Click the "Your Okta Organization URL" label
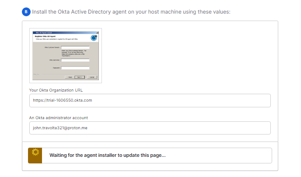Screen dimensions: 301x177 (56, 90)
